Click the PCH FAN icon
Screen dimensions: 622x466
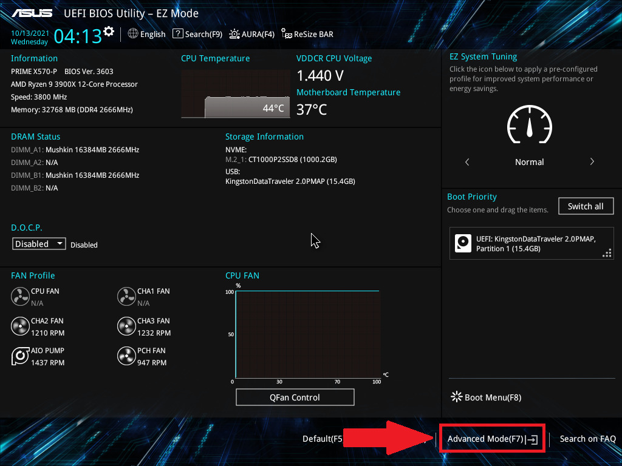tap(126, 356)
